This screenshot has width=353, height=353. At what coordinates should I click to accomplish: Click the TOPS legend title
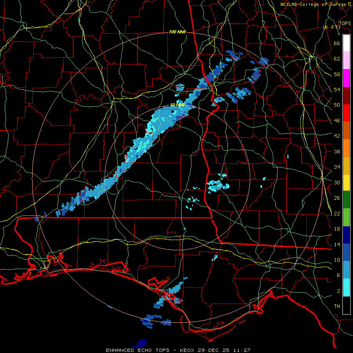(x=345, y=24)
